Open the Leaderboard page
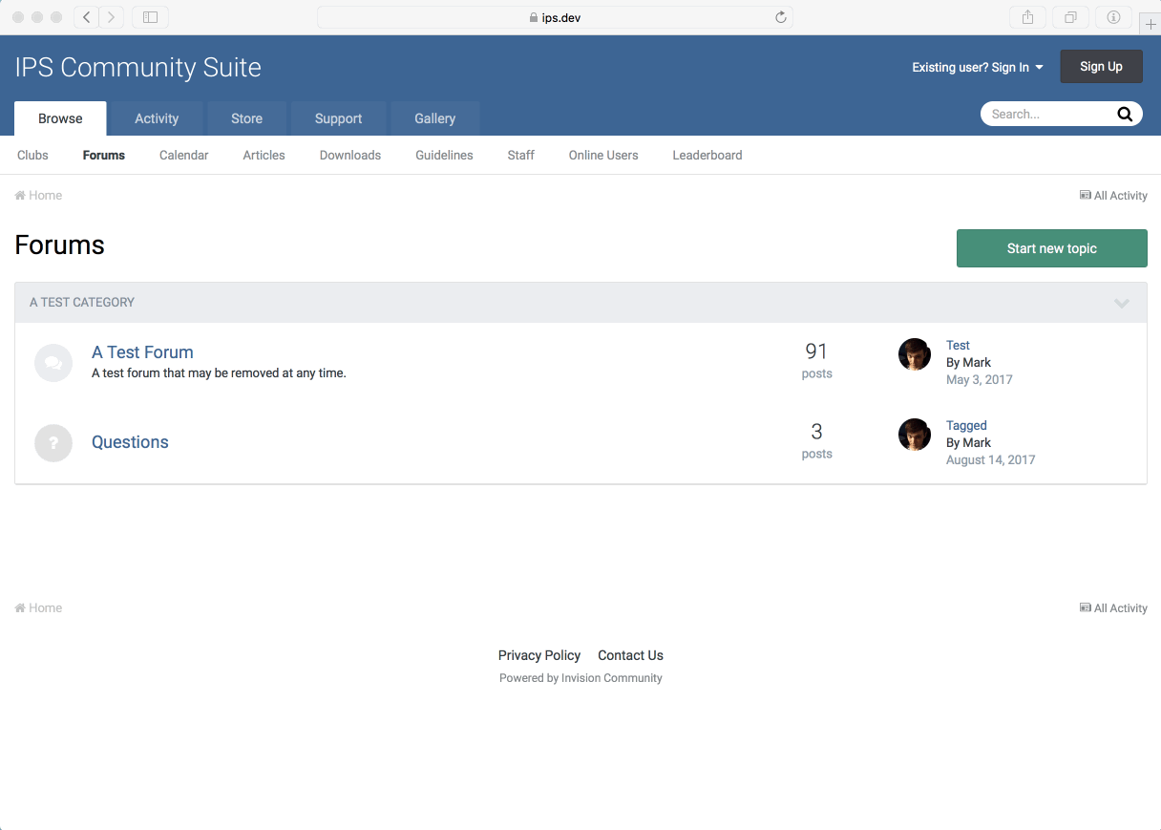 pyautogui.click(x=707, y=155)
